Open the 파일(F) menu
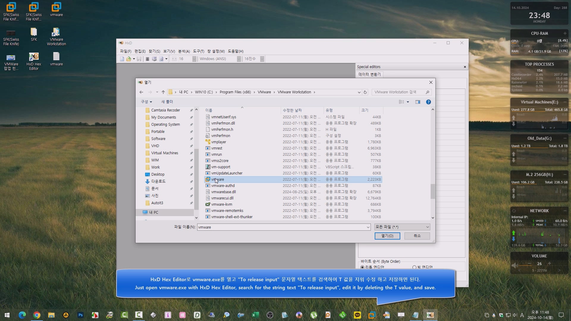Screen dimensions: 571x321 [x=126, y=51]
